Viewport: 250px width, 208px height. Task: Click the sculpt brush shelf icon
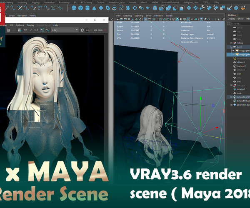(x=229, y=8)
